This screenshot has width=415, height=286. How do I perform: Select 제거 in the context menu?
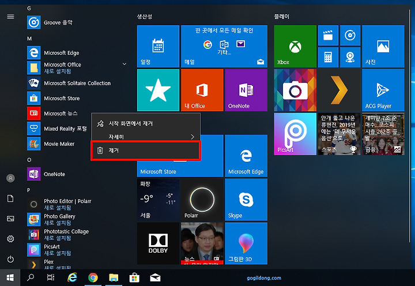pyautogui.click(x=146, y=150)
